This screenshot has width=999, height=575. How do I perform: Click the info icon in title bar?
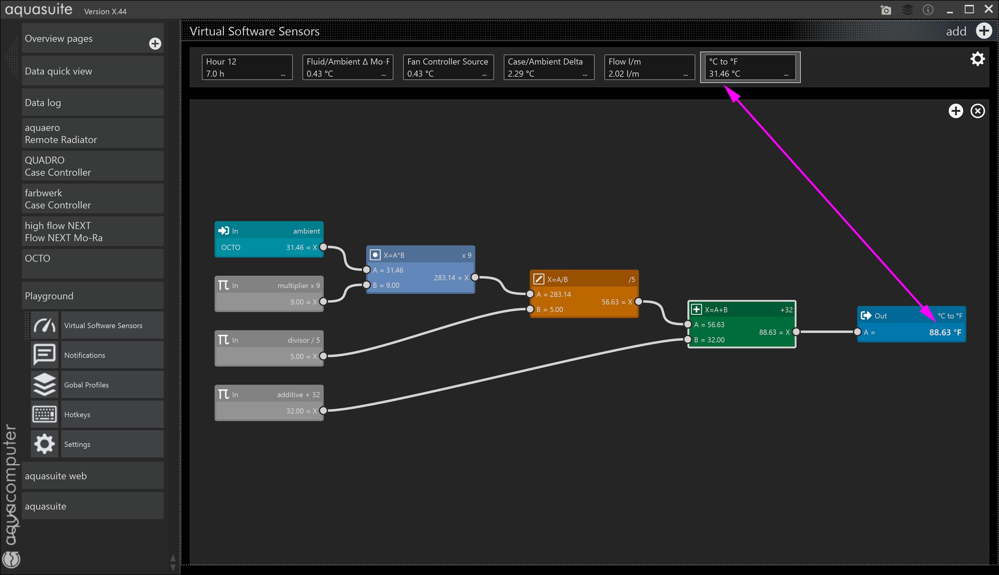tap(928, 10)
